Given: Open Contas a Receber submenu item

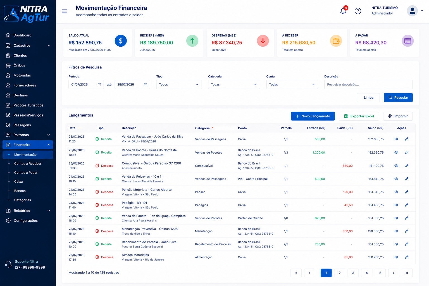Looking at the screenshot, I should (x=28, y=164).
